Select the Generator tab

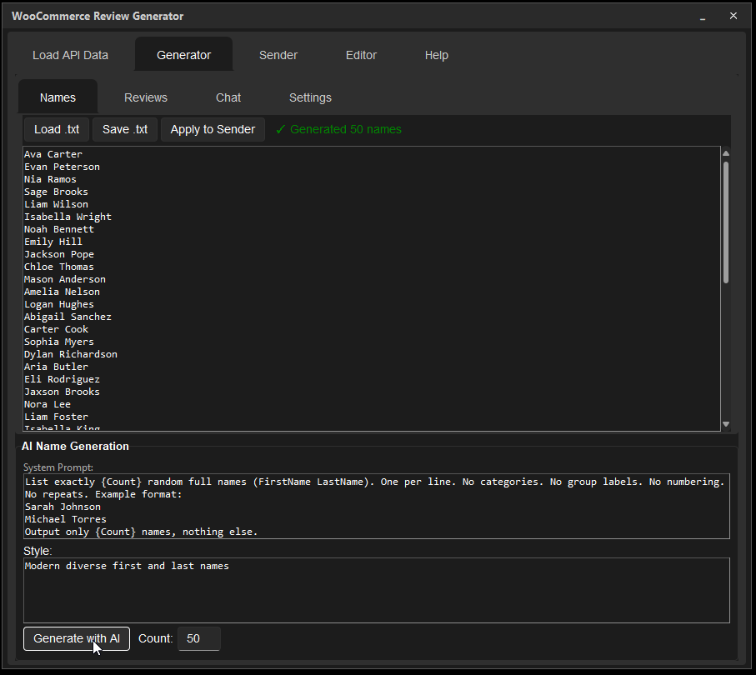click(183, 55)
